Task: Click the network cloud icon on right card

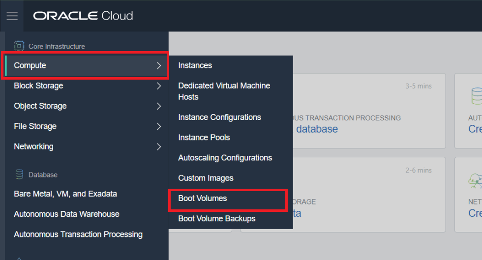Action: point(475,181)
